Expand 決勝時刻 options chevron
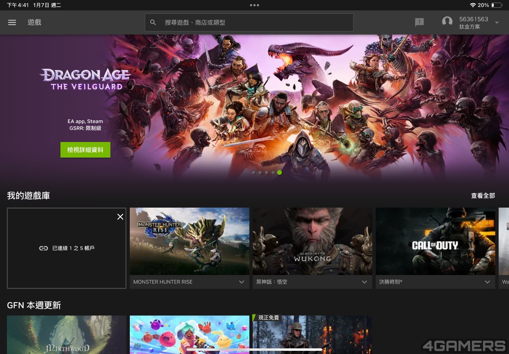 tap(487, 282)
